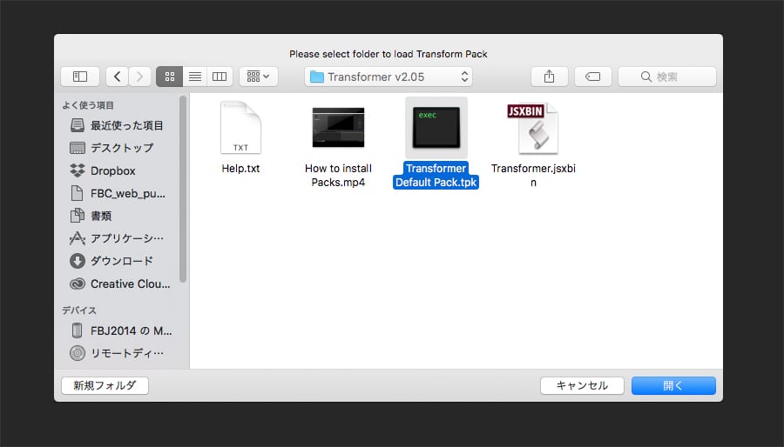Click the How to install Packs.mp4 label

click(339, 175)
